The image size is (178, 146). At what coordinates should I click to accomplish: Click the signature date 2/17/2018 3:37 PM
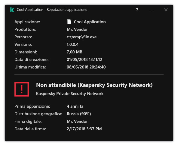tap(84, 129)
